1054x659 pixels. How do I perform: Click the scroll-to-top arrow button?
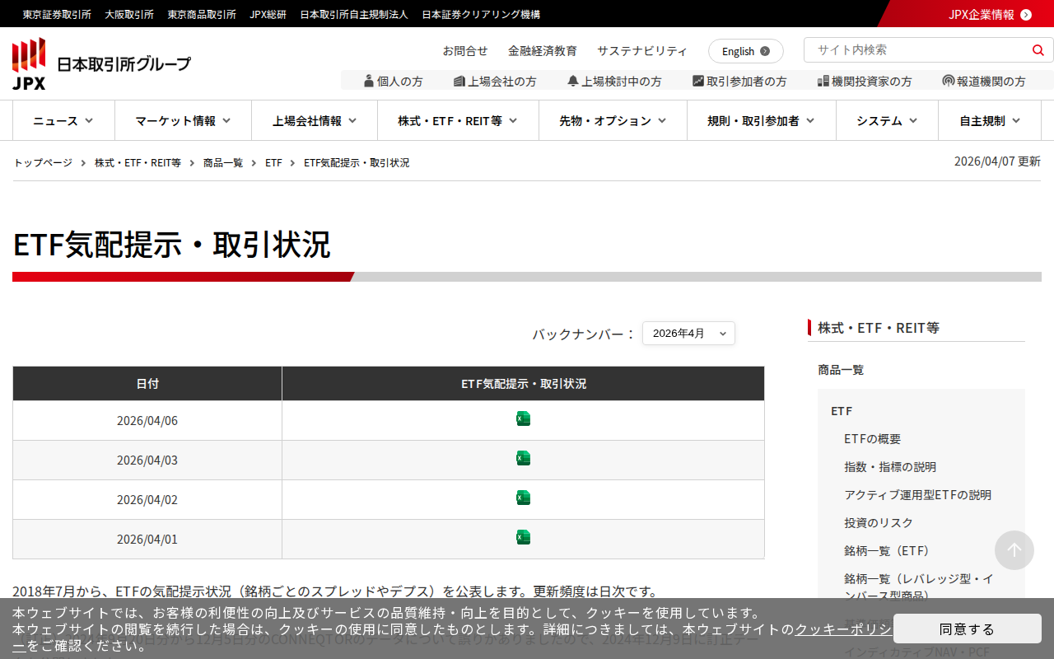pos(1014,550)
